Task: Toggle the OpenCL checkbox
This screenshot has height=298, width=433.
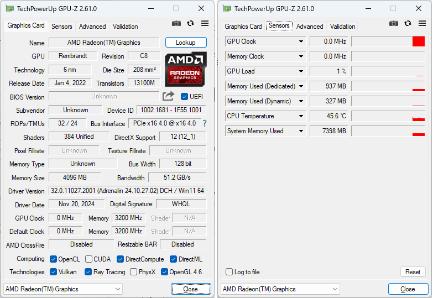Action: click(53, 259)
